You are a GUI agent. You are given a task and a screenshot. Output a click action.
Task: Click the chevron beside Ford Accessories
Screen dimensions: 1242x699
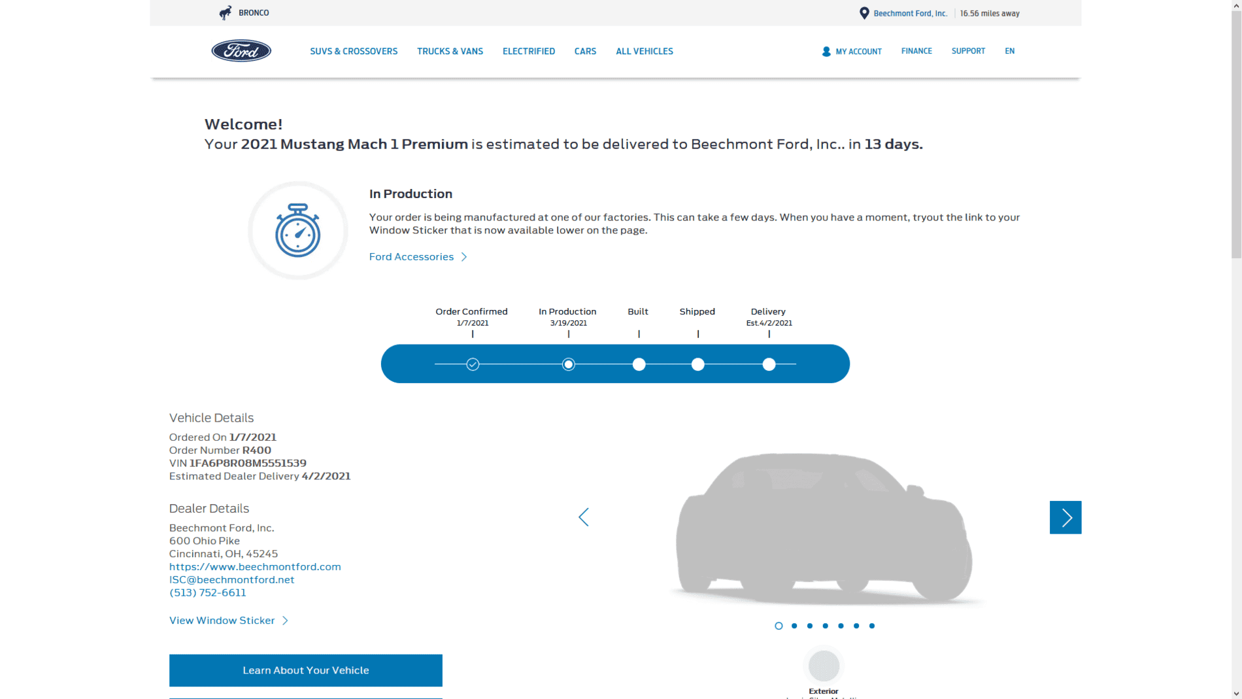(x=464, y=256)
